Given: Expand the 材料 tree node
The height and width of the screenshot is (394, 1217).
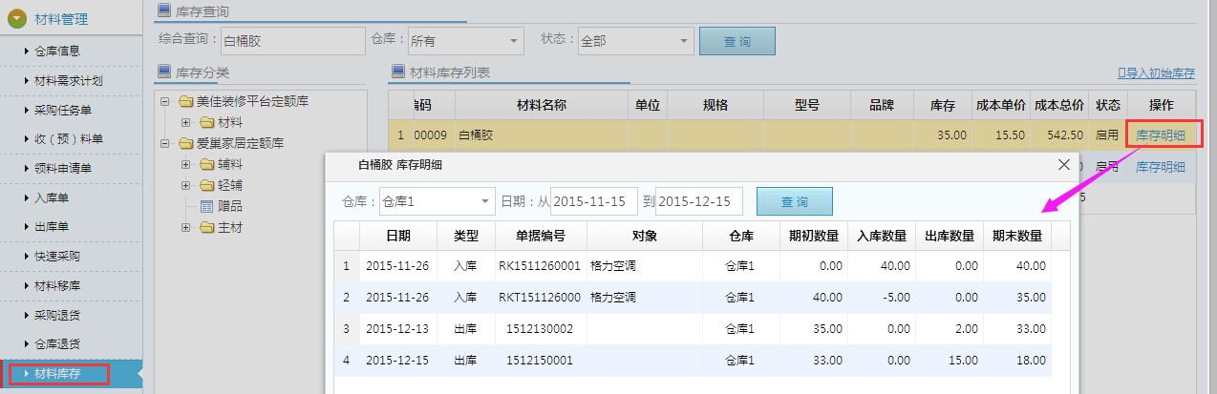Looking at the screenshot, I should [x=186, y=122].
